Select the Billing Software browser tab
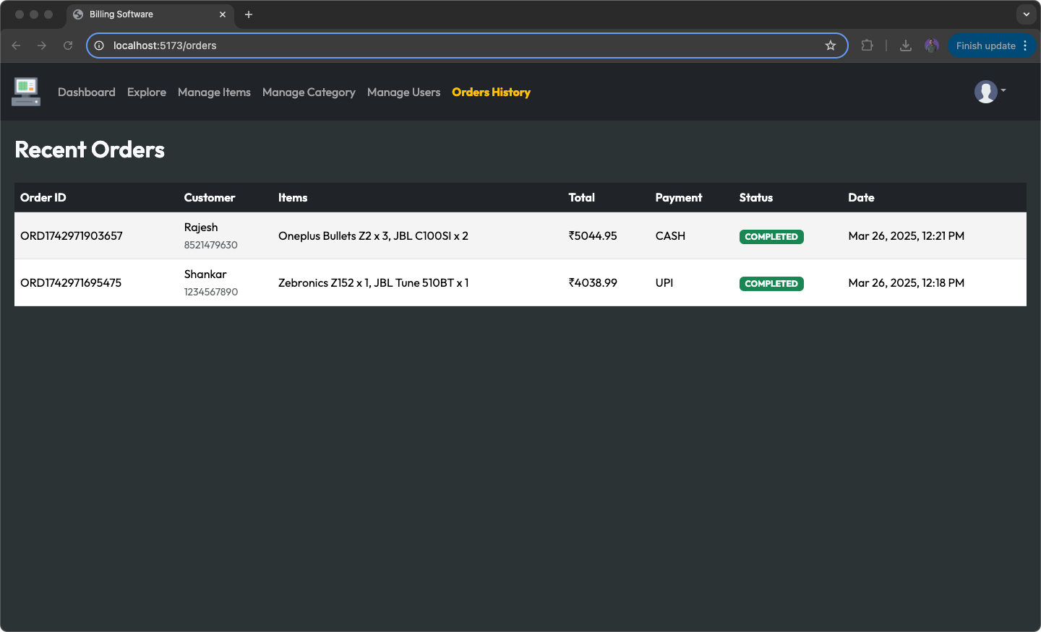1041x632 pixels. (x=150, y=14)
